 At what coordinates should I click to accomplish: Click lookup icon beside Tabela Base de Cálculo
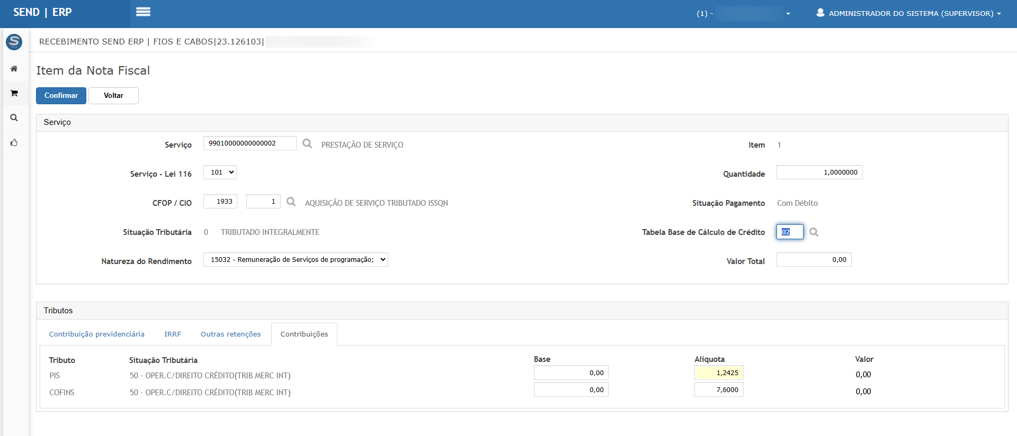pos(814,232)
